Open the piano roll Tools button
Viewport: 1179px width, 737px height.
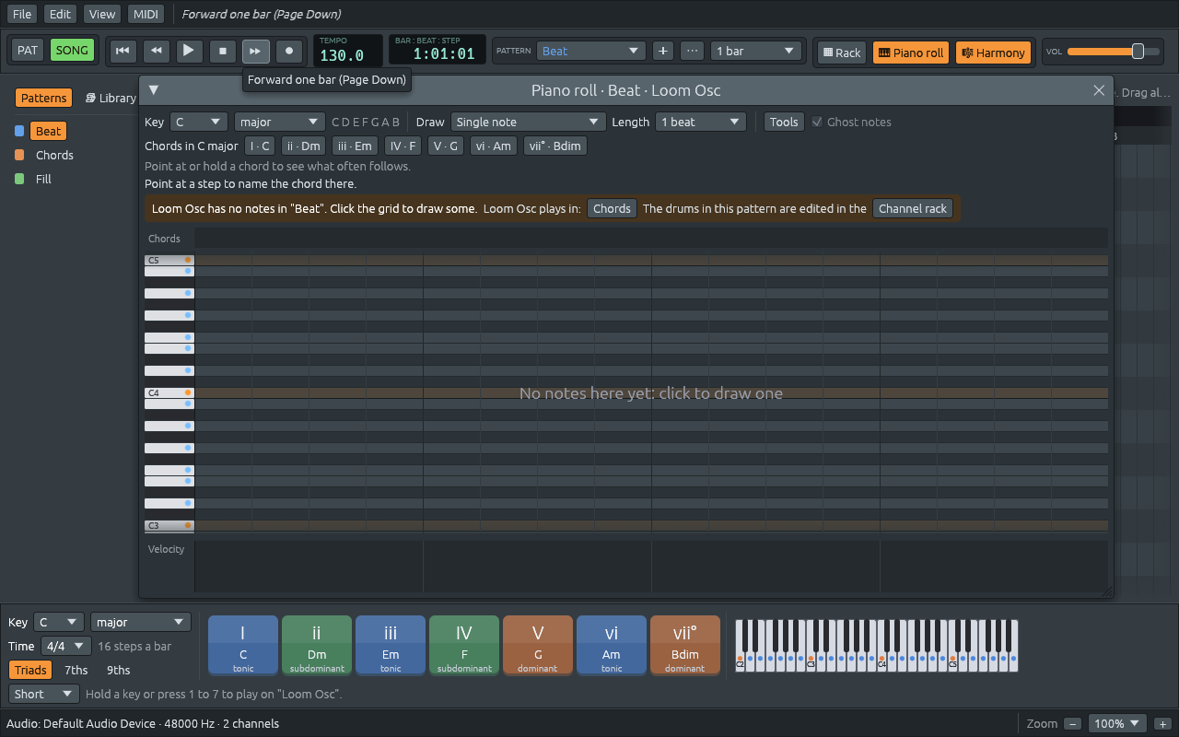click(x=784, y=122)
